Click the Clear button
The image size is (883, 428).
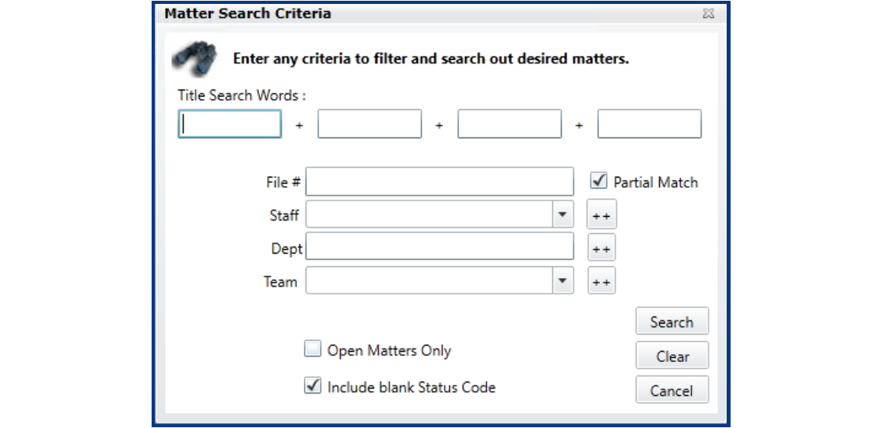(672, 356)
